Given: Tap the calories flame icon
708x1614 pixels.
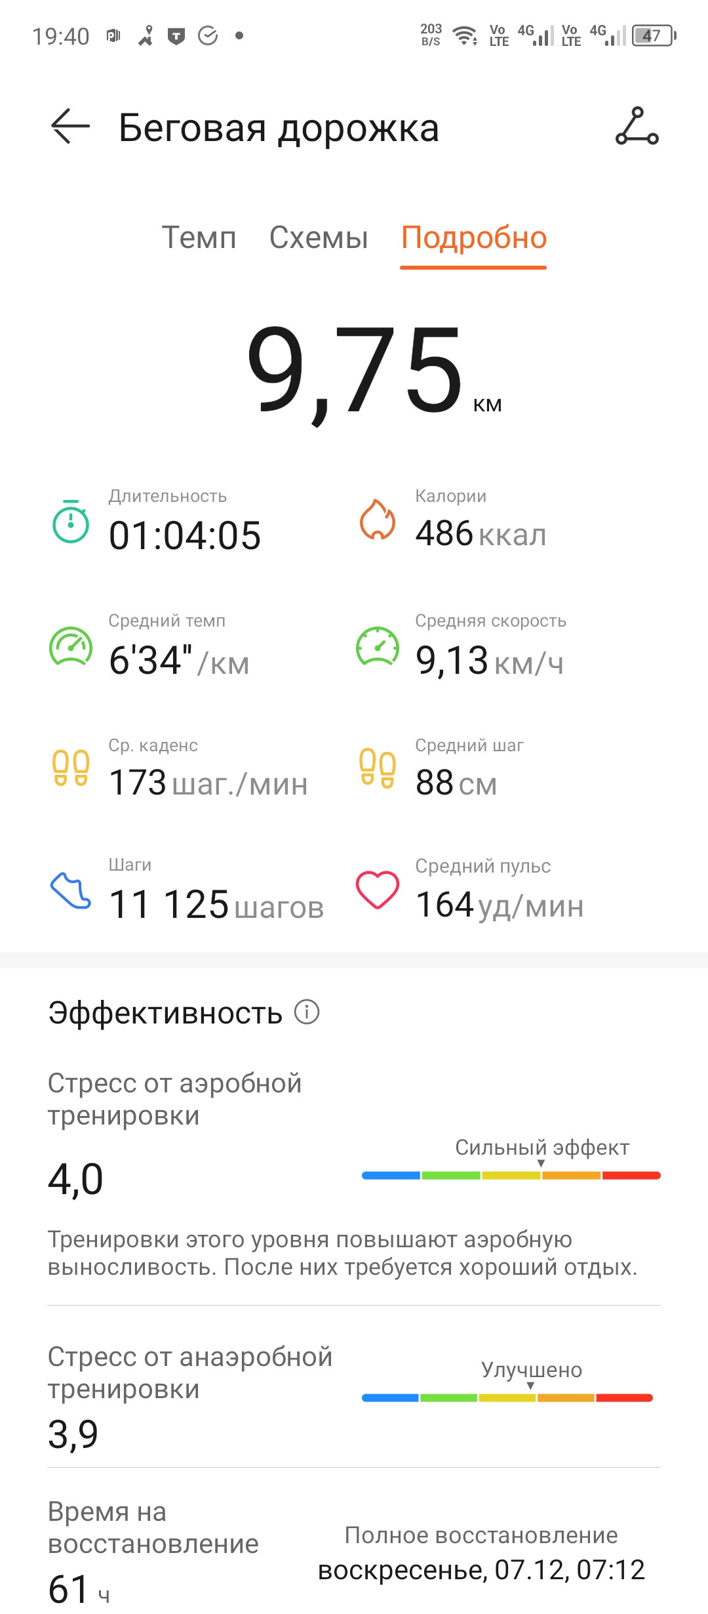Looking at the screenshot, I should pyautogui.click(x=378, y=520).
